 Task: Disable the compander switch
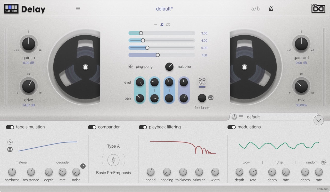[x=92, y=127]
